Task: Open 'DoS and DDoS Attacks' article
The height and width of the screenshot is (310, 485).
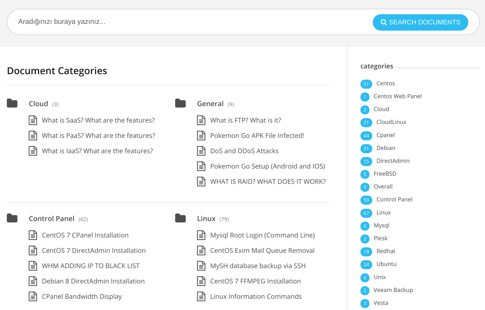Action: tap(244, 151)
